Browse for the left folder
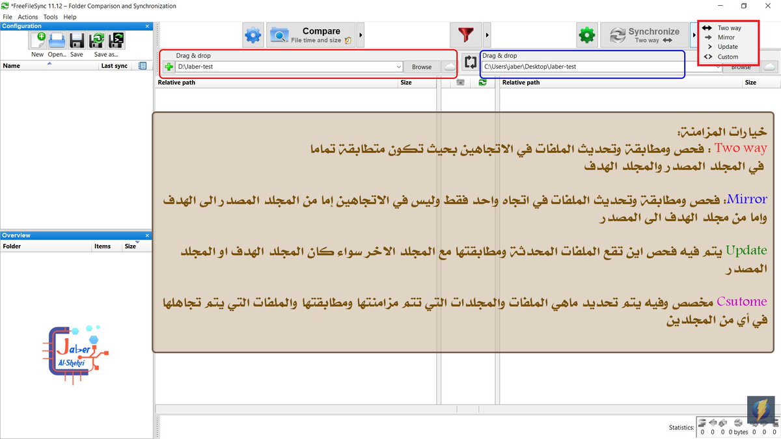Image resolution: width=781 pixels, height=439 pixels. (x=422, y=67)
